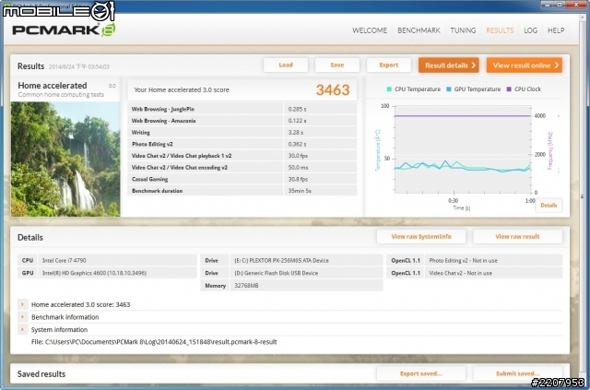Screen dimensions: 590x390
Task: Click the waterfall benchmark thumbnail
Action: click(65, 159)
